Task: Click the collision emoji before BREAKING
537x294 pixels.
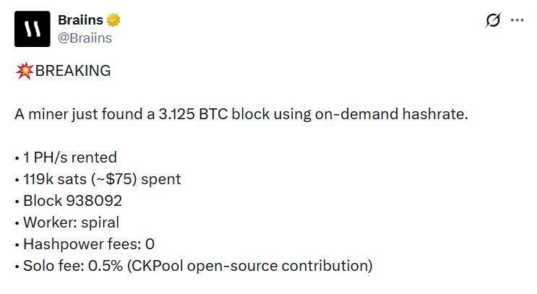Action: (x=20, y=72)
